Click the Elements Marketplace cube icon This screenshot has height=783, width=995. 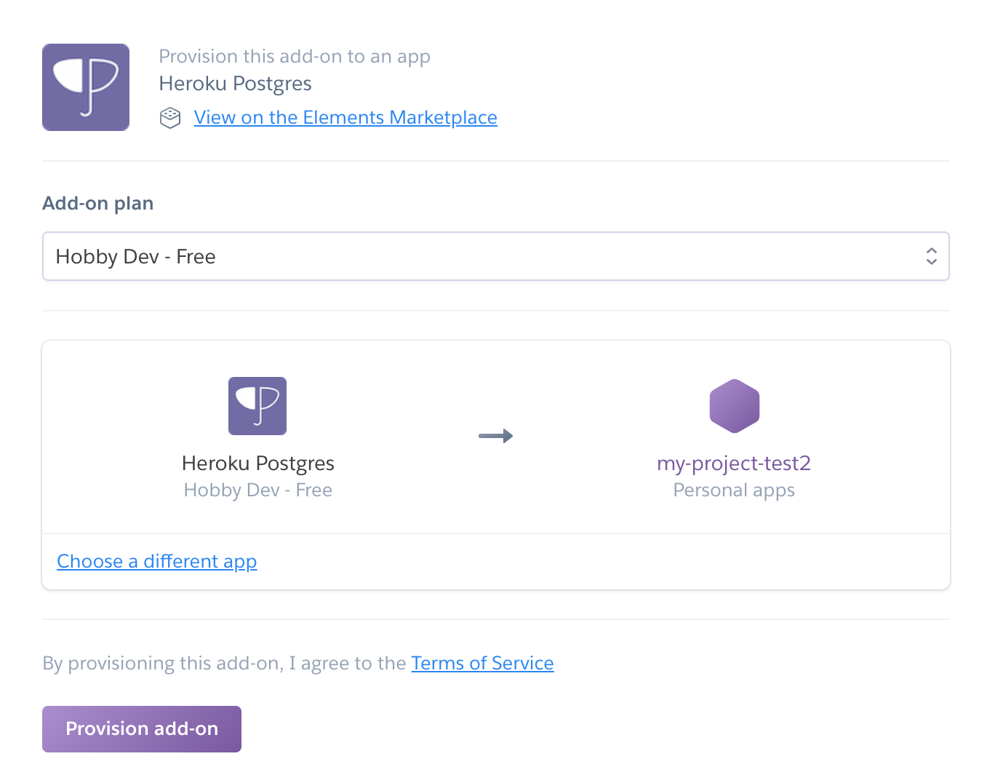[x=170, y=118]
